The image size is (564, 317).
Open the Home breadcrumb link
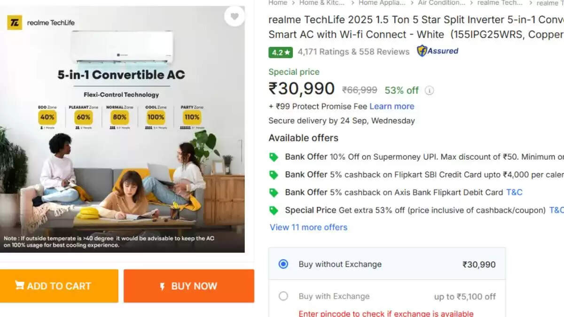click(x=278, y=3)
